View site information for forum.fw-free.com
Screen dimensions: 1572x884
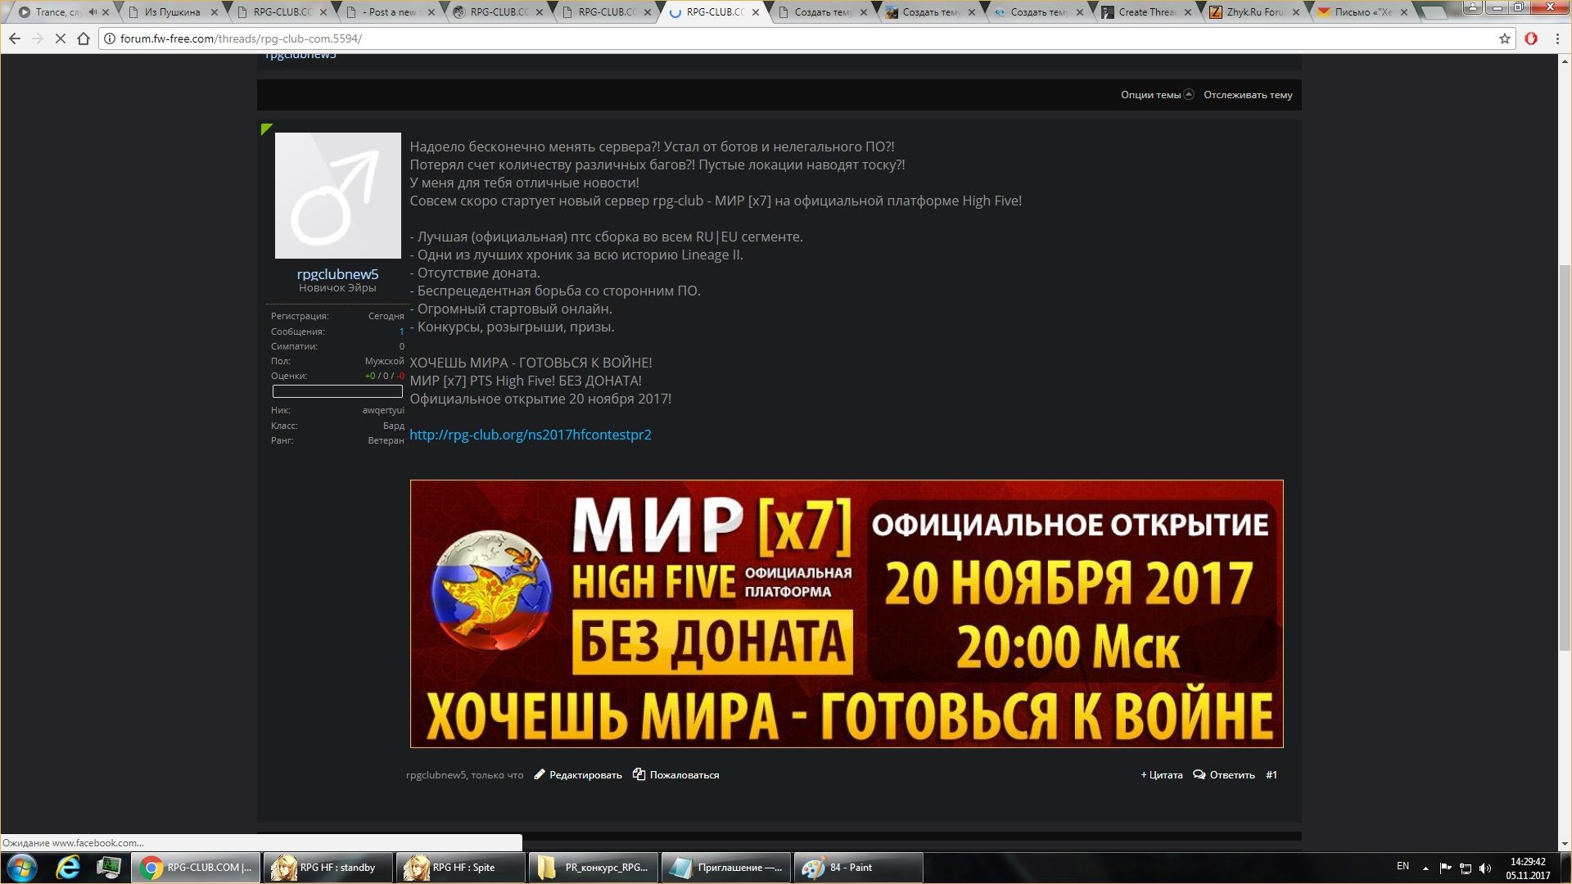[109, 38]
